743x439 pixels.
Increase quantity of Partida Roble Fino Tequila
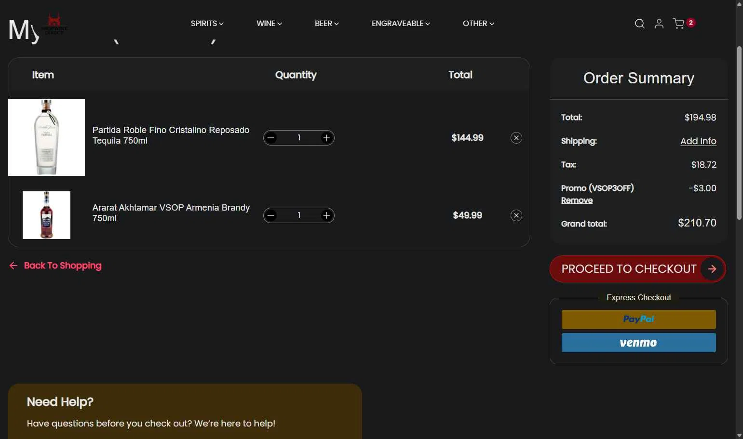click(x=326, y=138)
